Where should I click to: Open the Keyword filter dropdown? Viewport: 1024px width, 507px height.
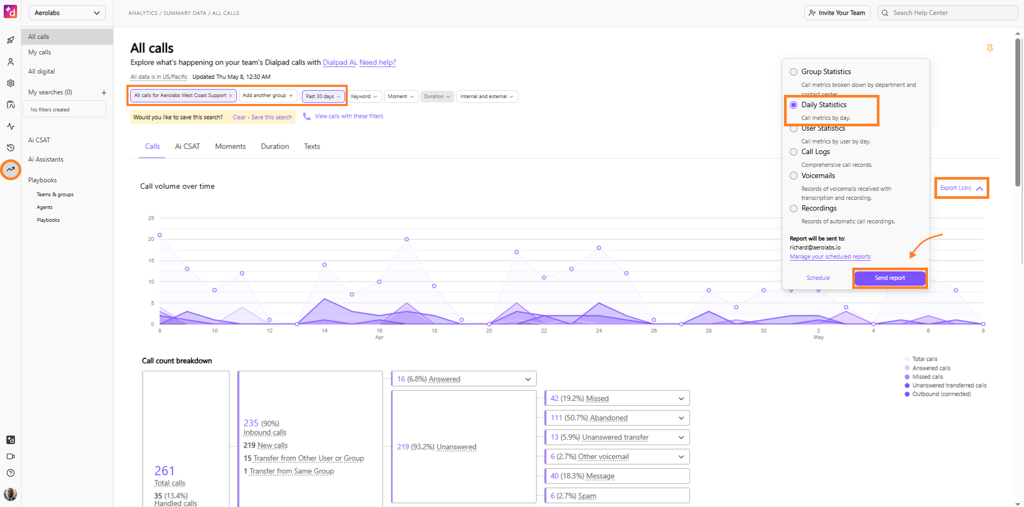click(x=364, y=96)
